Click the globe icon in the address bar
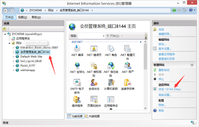 (x=22, y=10)
